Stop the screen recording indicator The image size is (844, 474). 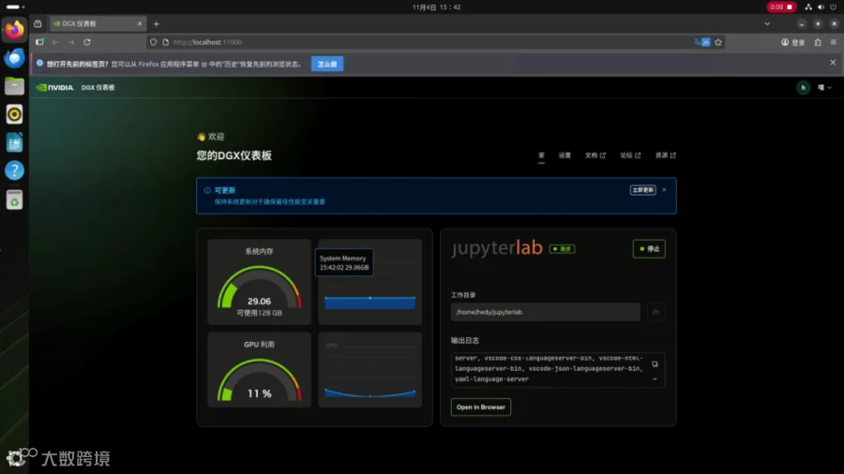781,7
